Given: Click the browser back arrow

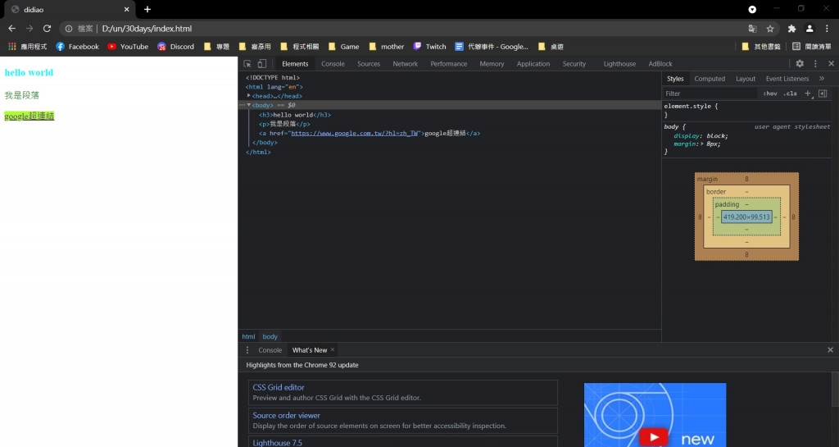Looking at the screenshot, I should [11, 29].
